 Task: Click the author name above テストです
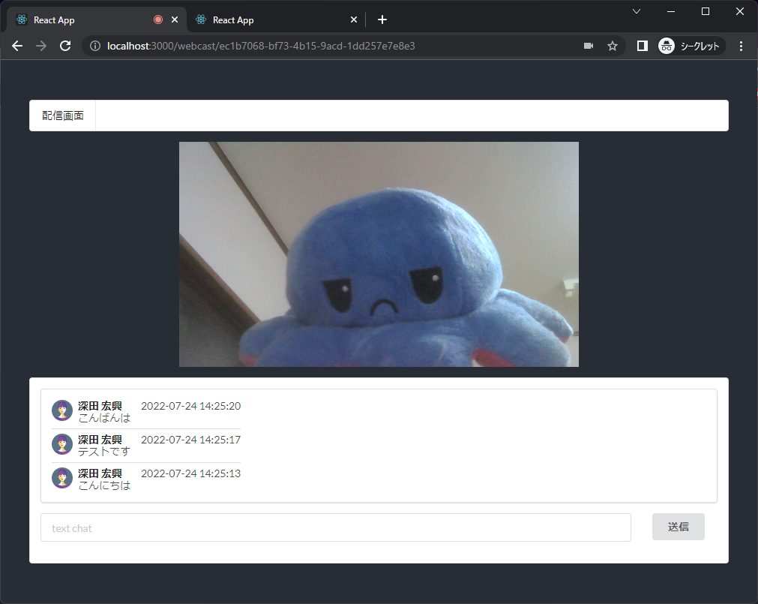pos(100,440)
